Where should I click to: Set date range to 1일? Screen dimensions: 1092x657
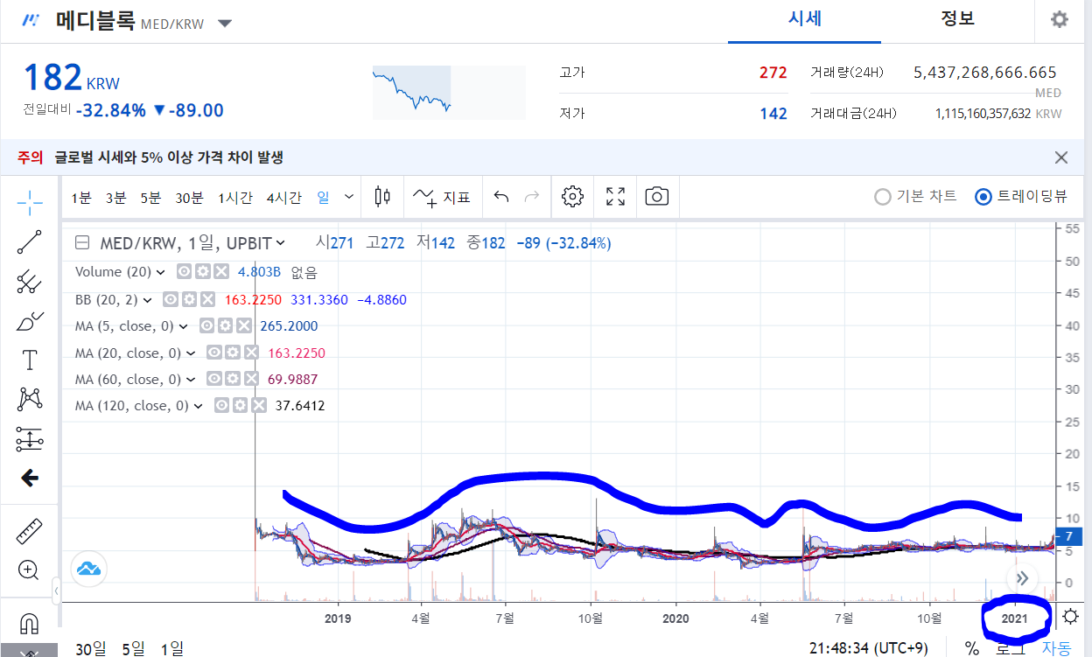[x=172, y=648]
